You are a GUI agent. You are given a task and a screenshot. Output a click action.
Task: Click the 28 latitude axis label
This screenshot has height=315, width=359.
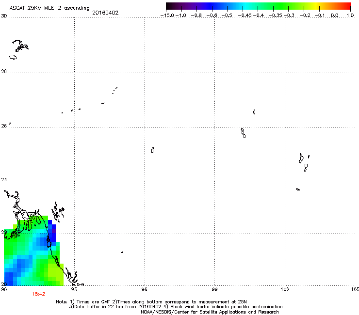coord(4,71)
